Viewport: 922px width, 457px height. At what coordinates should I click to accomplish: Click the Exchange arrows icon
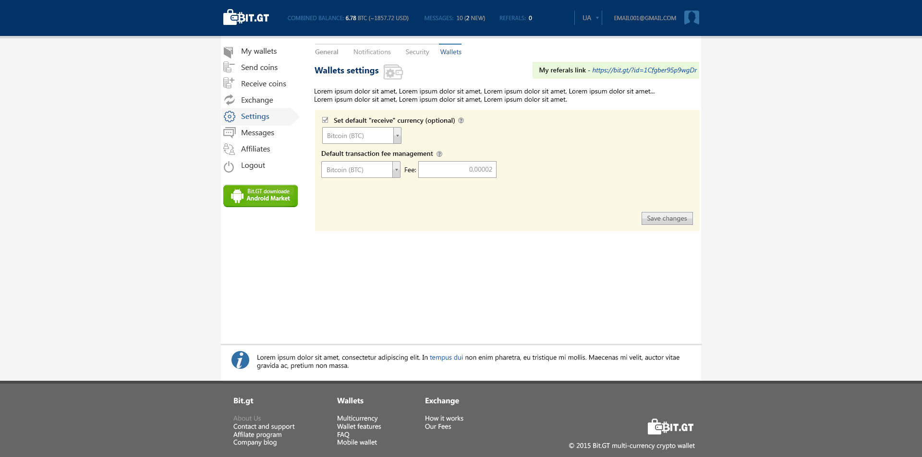230,100
